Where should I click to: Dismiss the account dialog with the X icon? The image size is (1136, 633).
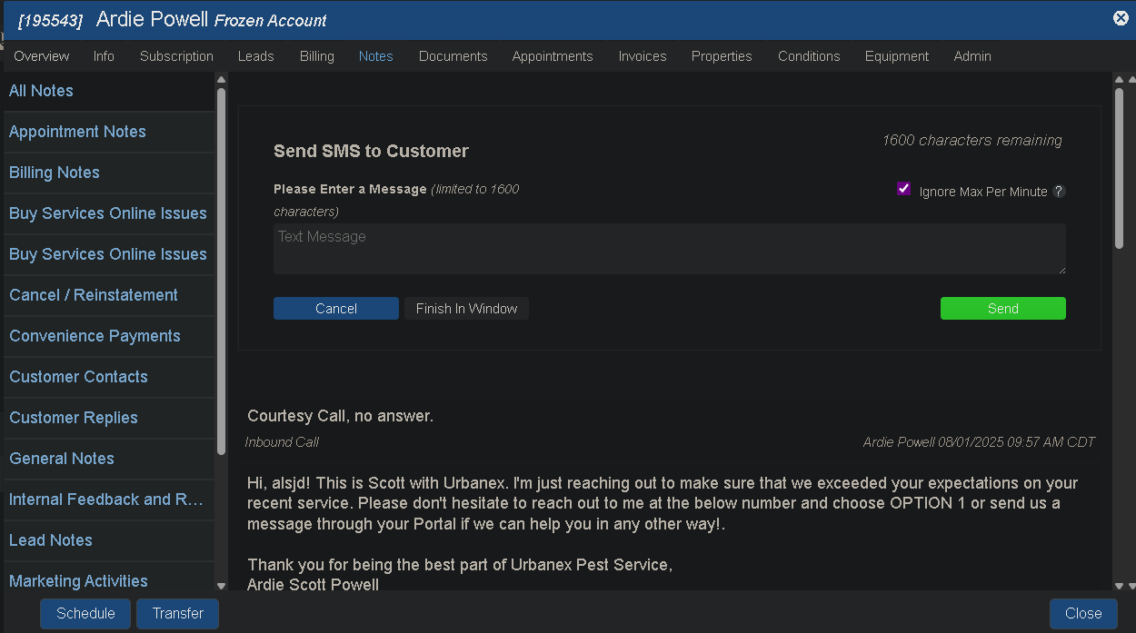[1121, 18]
